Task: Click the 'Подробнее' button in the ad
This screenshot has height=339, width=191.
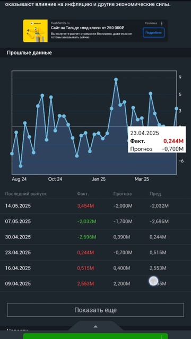Action: click(x=153, y=33)
